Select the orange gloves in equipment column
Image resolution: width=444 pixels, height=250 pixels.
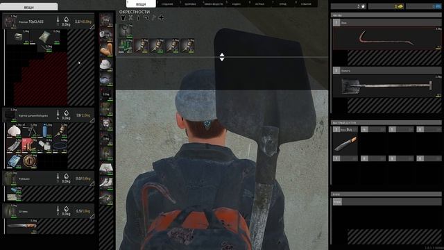[x=106, y=49]
